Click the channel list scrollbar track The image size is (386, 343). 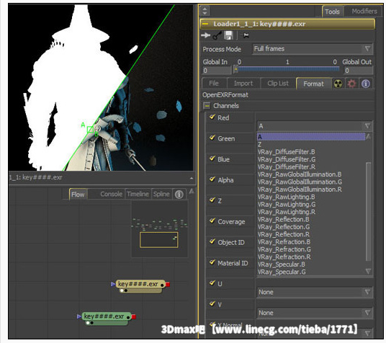368,212
